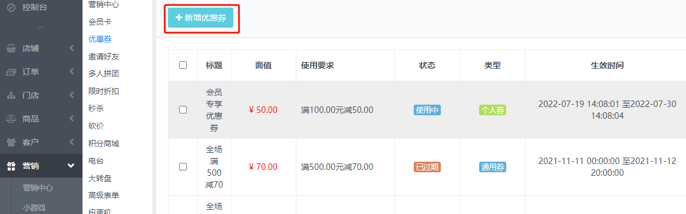Image resolution: width=686 pixels, height=214 pixels.
Task: Select 多人拼团 submenu item
Action: [x=104, y=74]
